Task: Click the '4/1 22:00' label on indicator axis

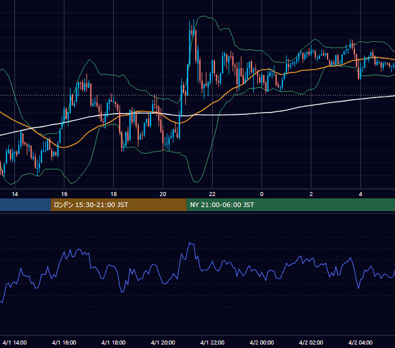Action: [213, 343]
